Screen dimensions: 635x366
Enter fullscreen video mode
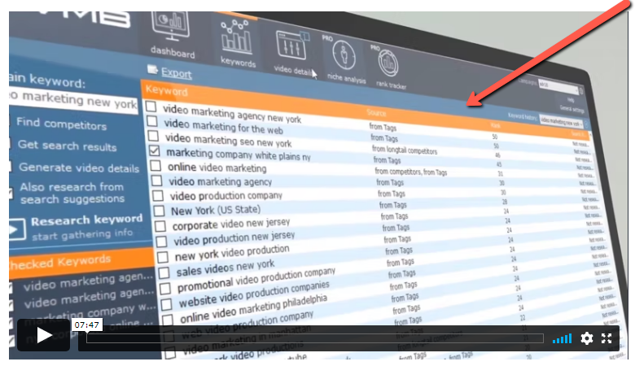[x=607, y=338]
